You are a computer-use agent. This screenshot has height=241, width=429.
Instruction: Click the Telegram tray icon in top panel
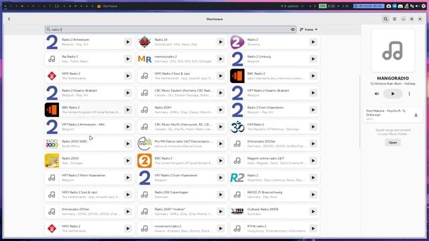pyautogui.click(x=395, y=6)
